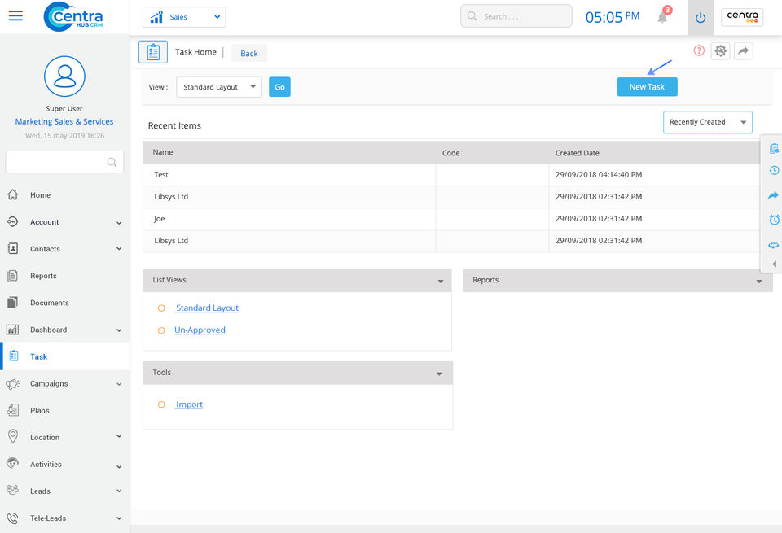Viewport: 782px width, 533px height.
Task: Open the hamburger menu icon
Action: pos(15,16)
